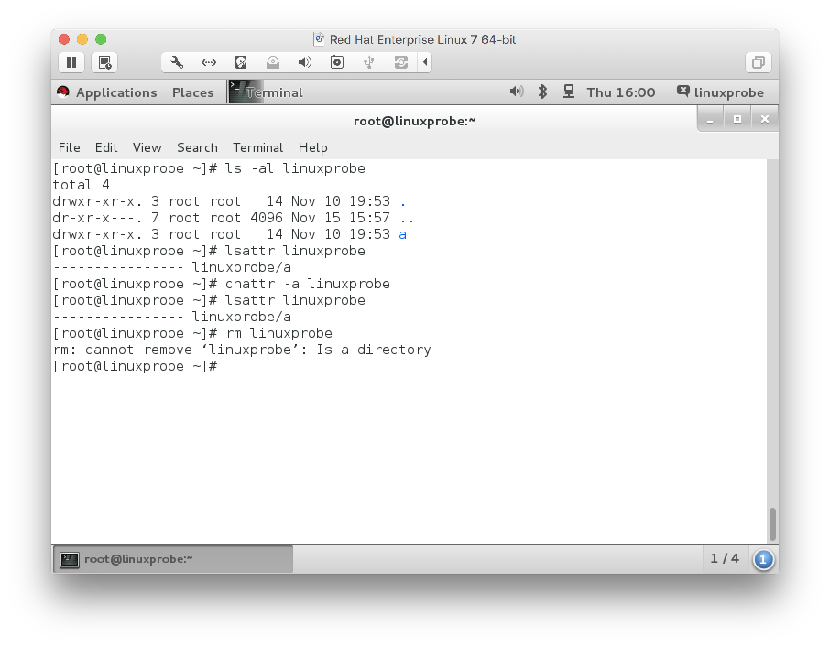The image size is (830, 647).
Task: Click the terminal prompt on last line
Action: (x=135, y=366)
